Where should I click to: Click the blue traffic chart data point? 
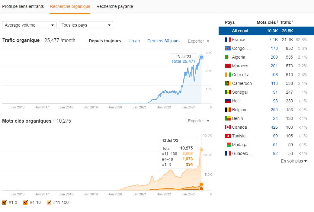(201, 57)
